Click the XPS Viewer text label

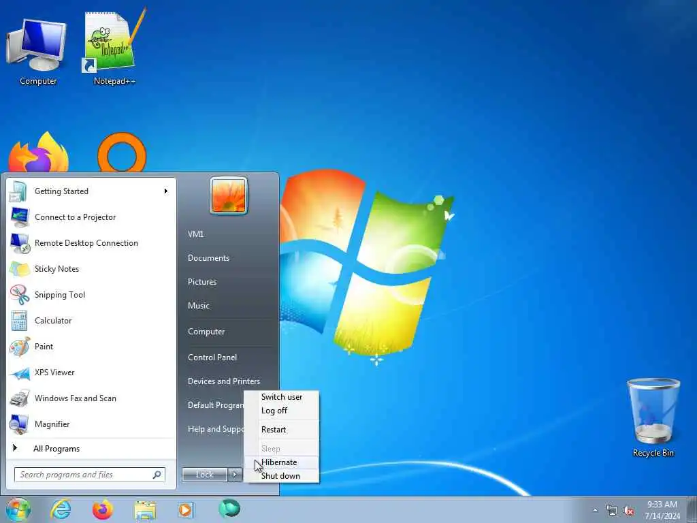[x=54, y=373]
